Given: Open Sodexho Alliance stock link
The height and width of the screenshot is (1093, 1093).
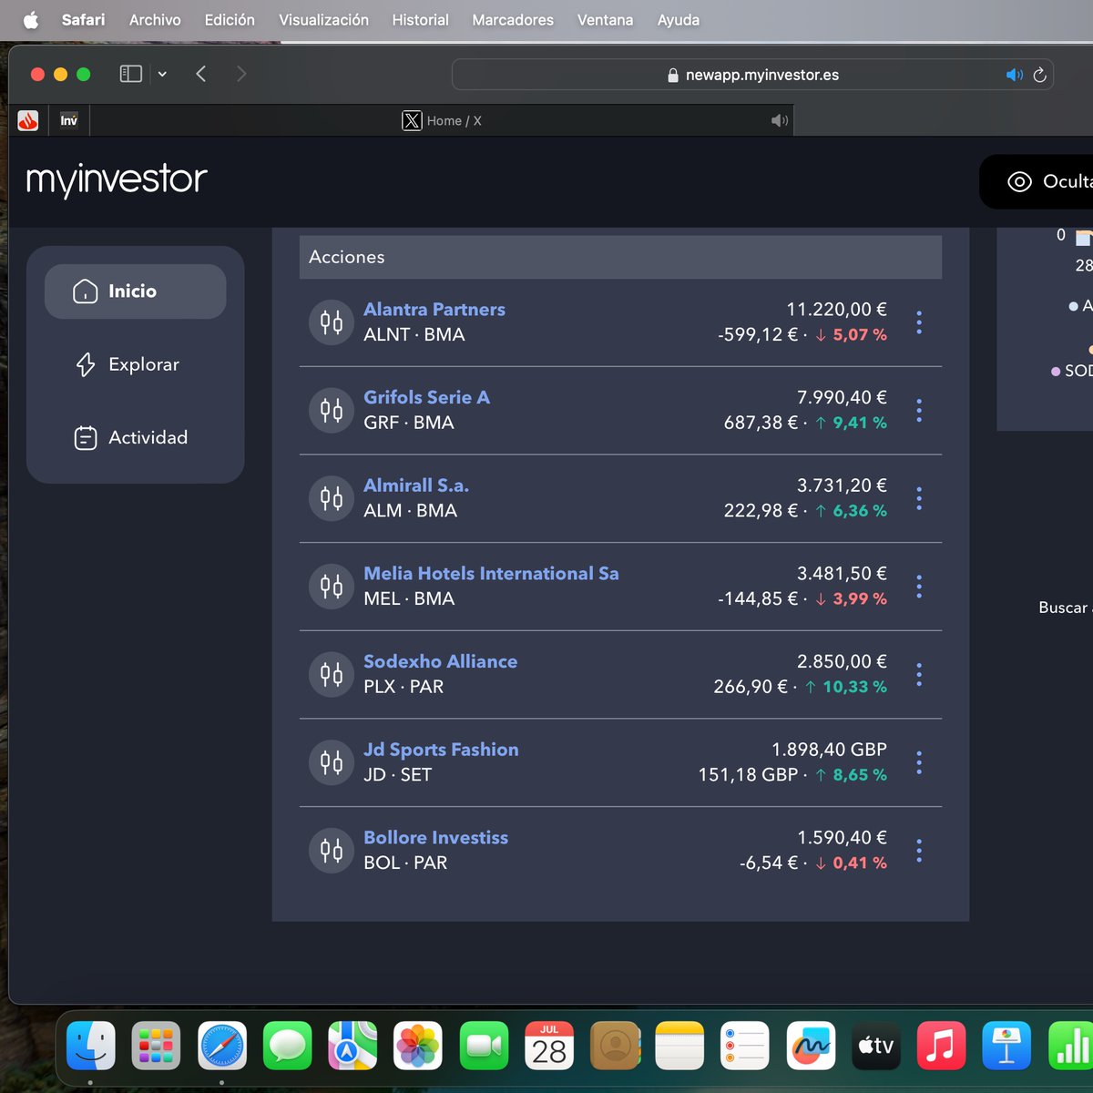Looking at the screenshot, I should click(440, 661).
